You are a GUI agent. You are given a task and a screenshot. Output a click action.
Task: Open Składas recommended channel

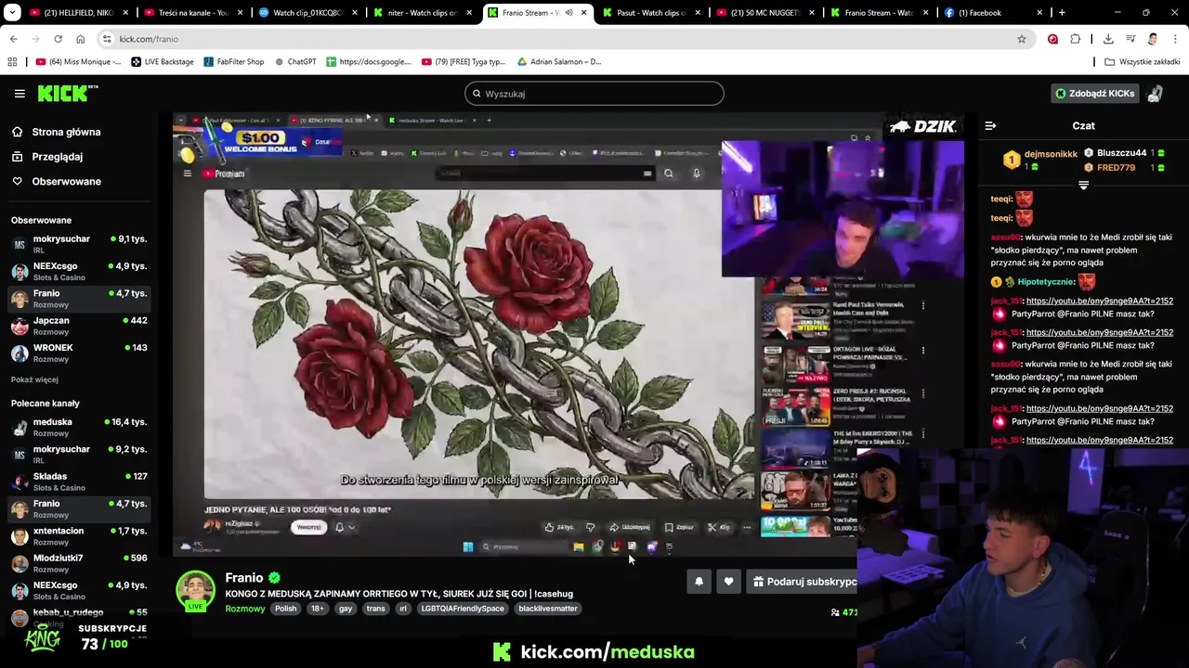(79, 481)
